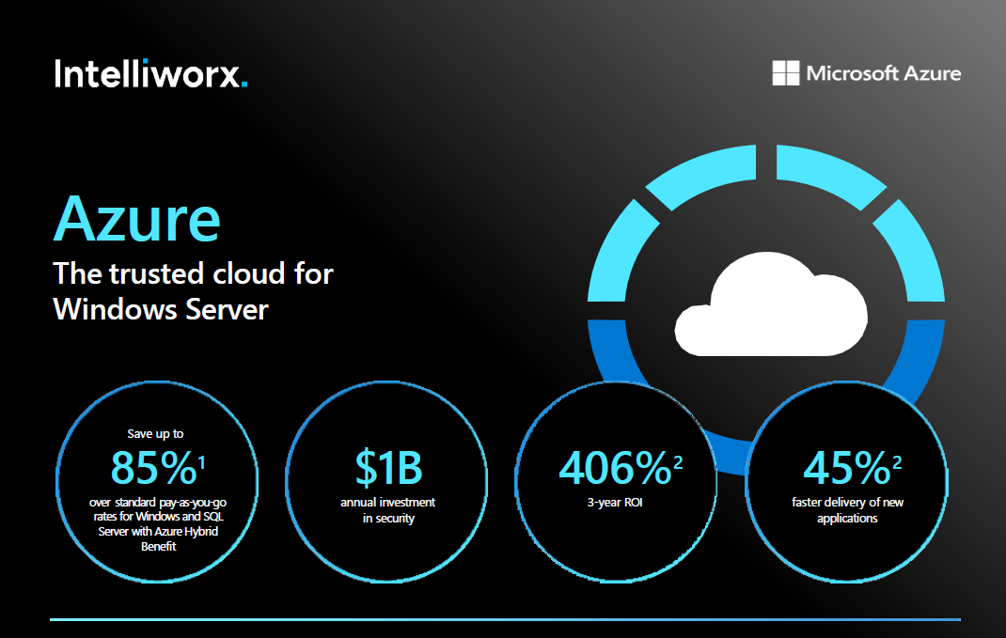Click the $1B statistic
Image resolution: width=1006 pixels, height=638 pixels.
(389, 467)
